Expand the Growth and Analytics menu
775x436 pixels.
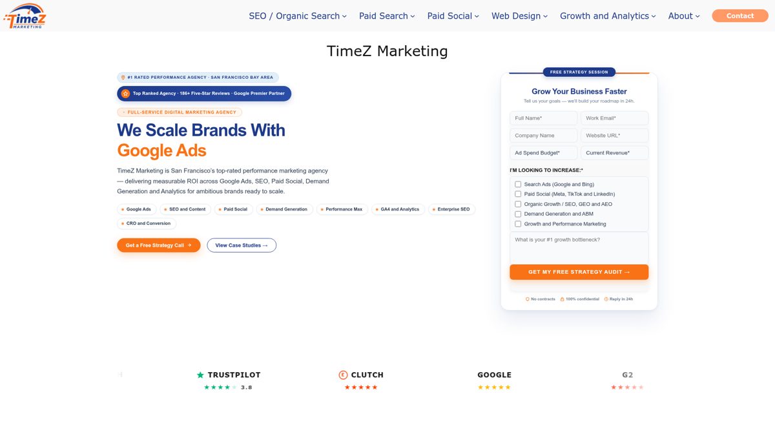[x=608, y=16]
